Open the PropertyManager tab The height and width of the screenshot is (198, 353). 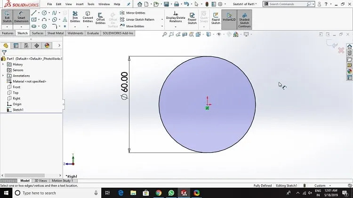tap(16, 46)
